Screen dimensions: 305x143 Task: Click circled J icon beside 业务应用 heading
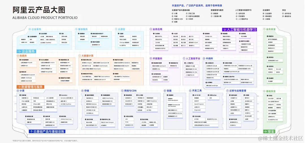tap(151, 29)
